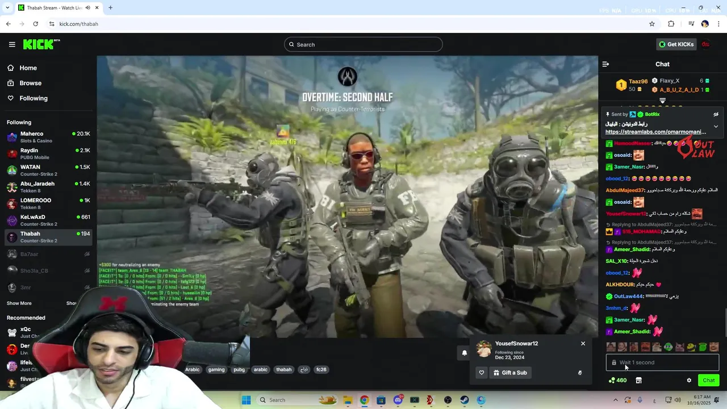Click the kick.com/thabah address bar
Viewport: 727px width, 409px height.
pos(352,24)
